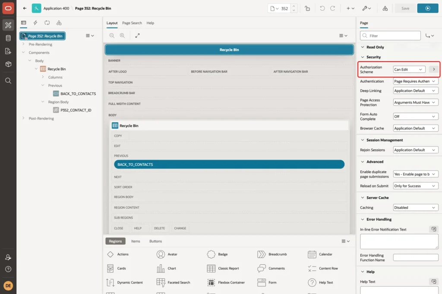Click the disabled Save button

click(405, 9)
